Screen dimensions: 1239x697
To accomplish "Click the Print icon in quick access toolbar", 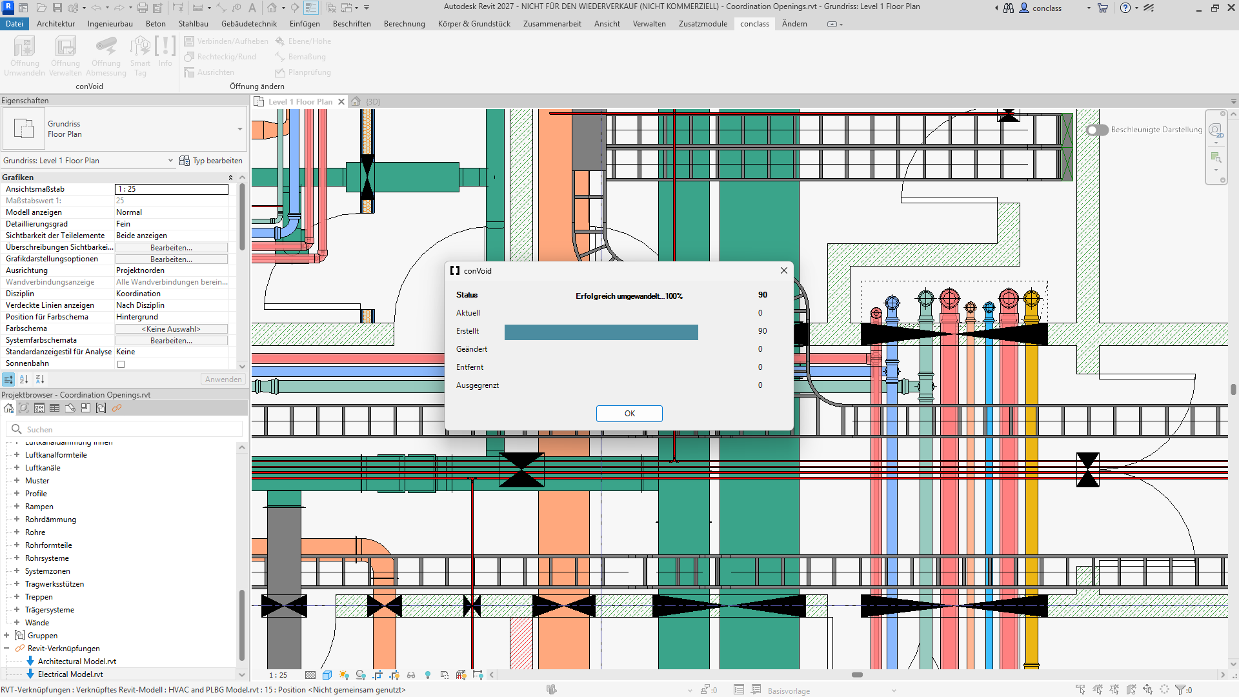I will [x=143, y=8].
